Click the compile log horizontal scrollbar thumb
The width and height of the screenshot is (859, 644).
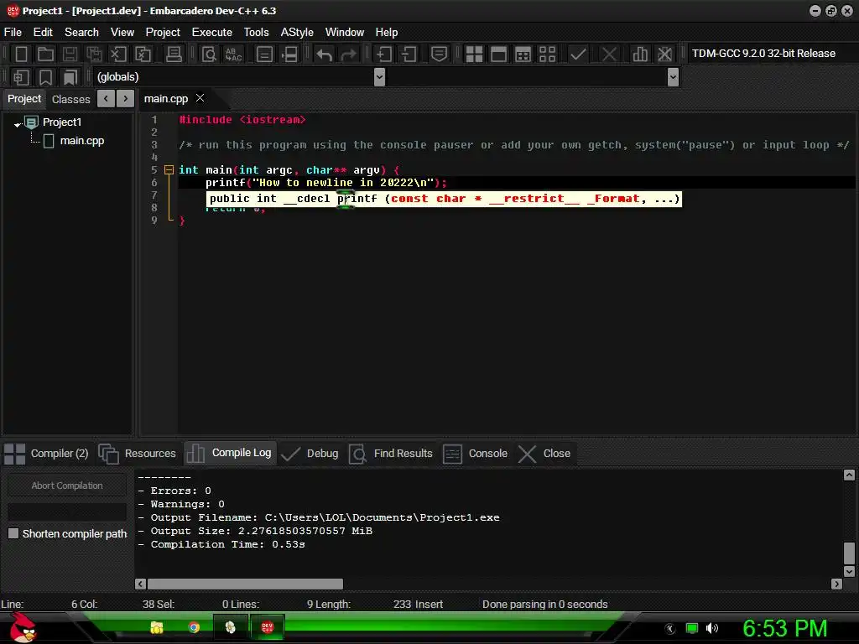click(x=246, y=584)
